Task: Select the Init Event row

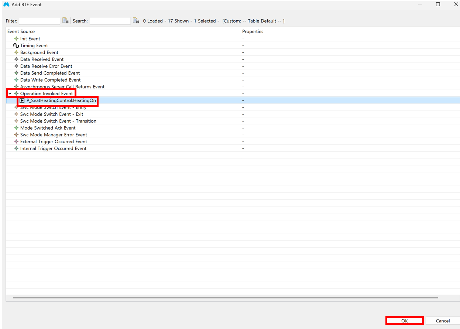Action: [233, 39]
